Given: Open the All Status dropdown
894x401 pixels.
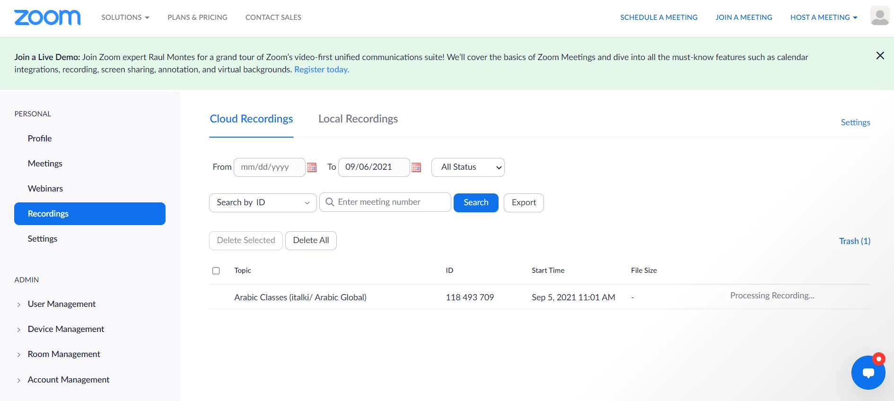Looking at the screenshot, I should [468, 167].
